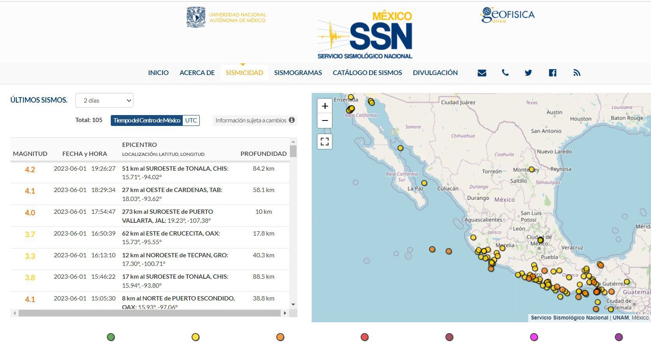
Task: Click the green legend color dot
Action: pos(111,337)
